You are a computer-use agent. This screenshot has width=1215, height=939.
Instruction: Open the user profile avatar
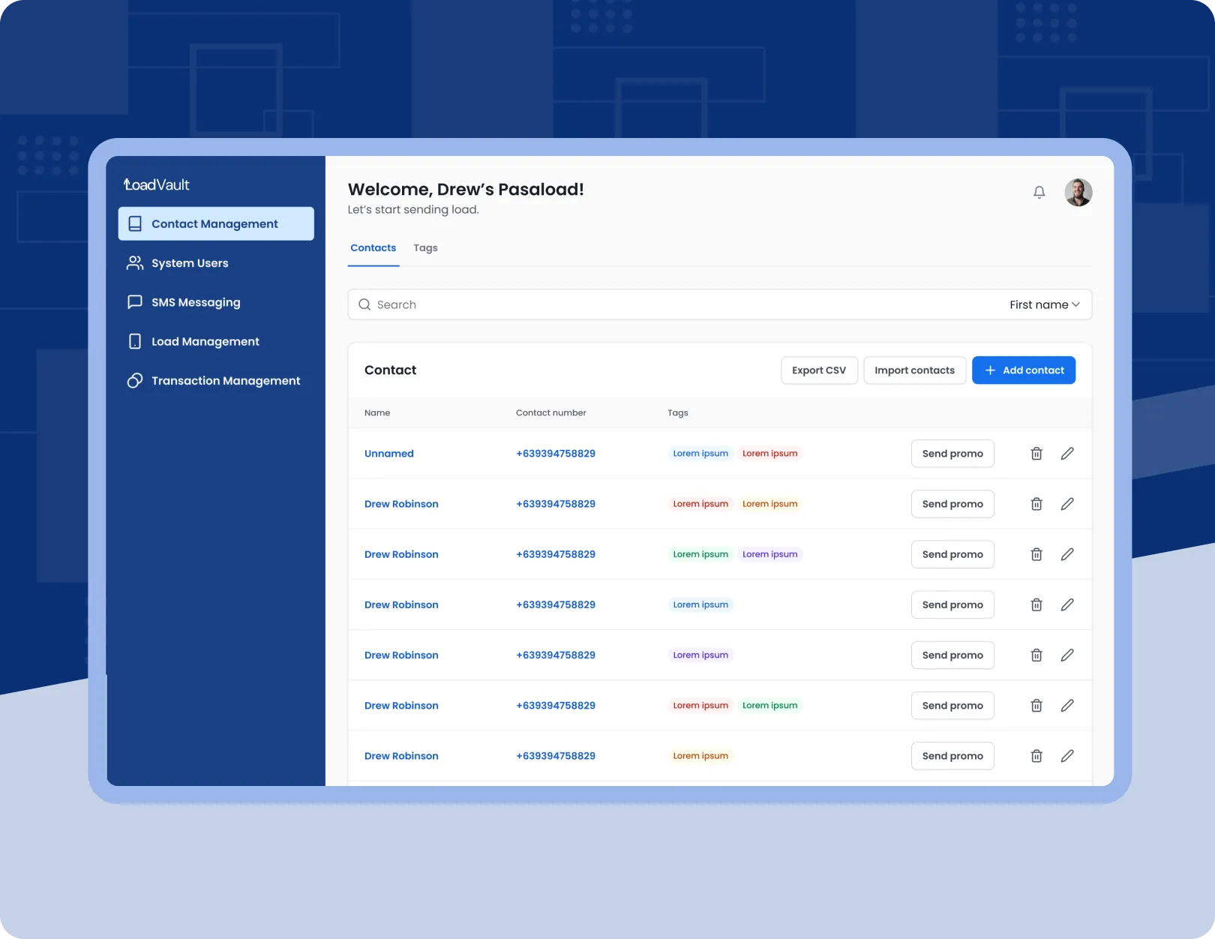tap(1078, 193)
